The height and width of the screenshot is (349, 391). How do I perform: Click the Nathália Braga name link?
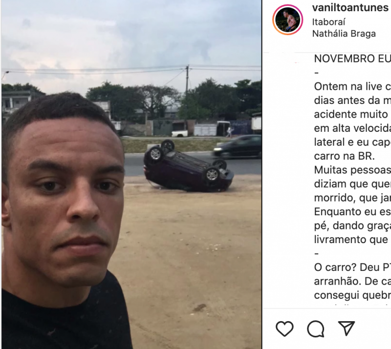pyautogui.click(x=344, y=34)
